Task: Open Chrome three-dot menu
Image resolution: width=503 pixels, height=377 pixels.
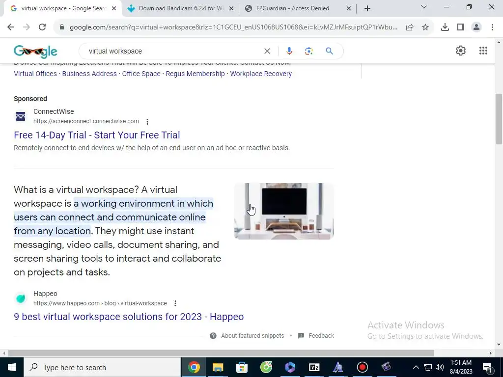Action: [492, 27]
